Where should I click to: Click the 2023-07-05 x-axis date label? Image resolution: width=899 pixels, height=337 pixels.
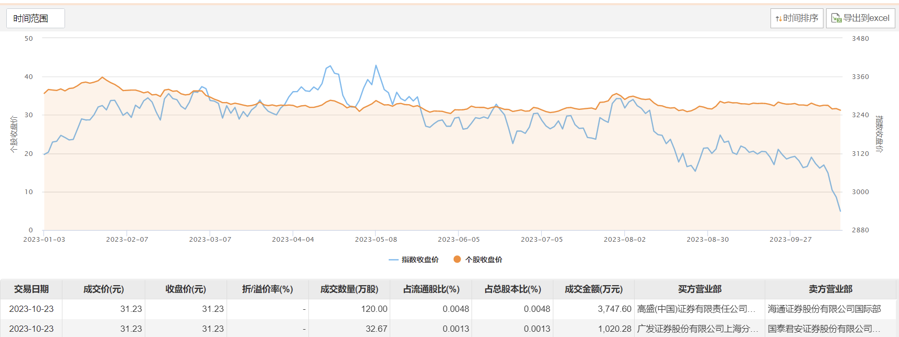(x=542, y=240)
